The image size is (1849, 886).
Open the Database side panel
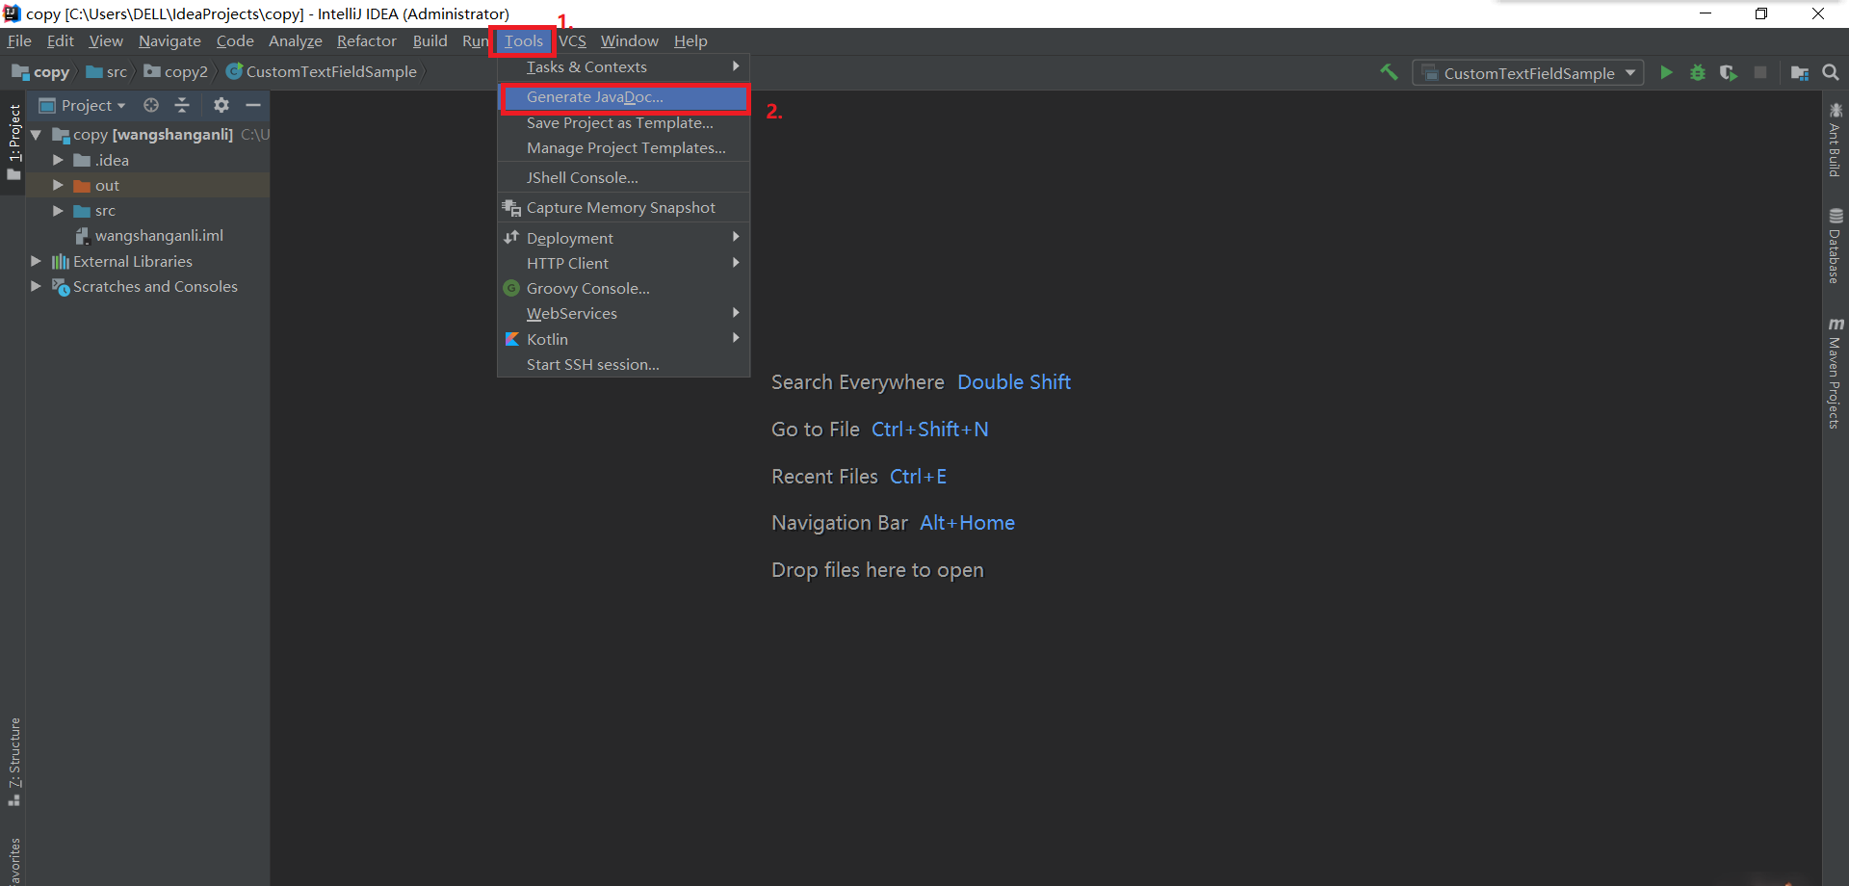pos(1836,247)
